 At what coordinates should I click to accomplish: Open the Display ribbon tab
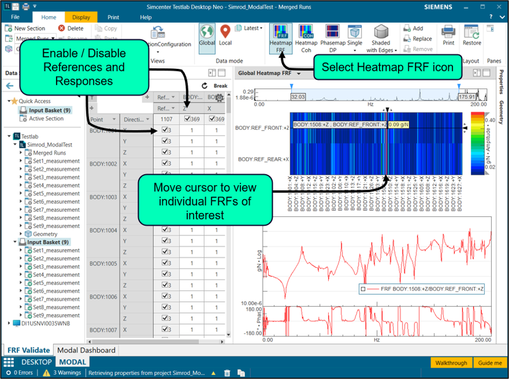pos(81,17)
